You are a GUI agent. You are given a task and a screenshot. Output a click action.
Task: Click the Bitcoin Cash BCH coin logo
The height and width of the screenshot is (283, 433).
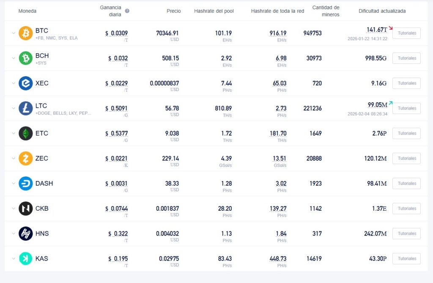(25, 58)
